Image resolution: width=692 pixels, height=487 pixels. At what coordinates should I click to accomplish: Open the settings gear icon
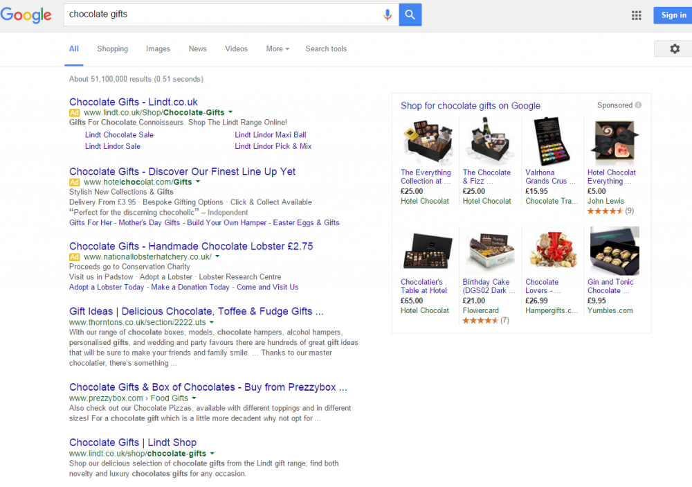coord(674,48)
